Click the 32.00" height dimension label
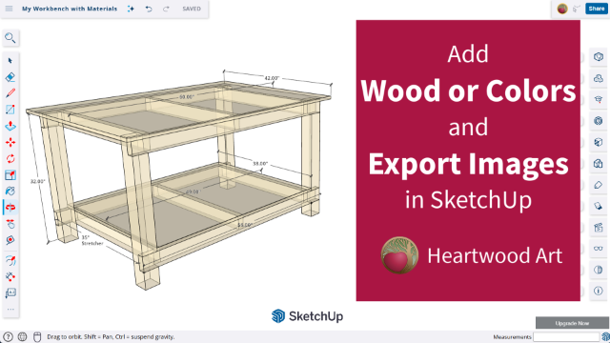 38,181
